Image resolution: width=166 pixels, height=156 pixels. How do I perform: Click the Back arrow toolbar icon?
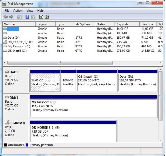(x=5, y=17)
